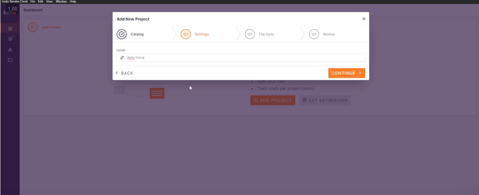Open the render monitor icon in sidebar

click(11, 39)
